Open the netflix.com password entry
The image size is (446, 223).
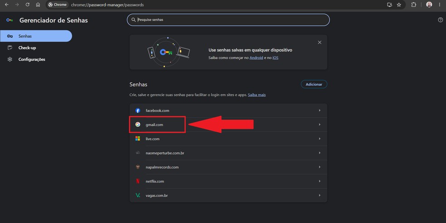(x=228, y=181)
